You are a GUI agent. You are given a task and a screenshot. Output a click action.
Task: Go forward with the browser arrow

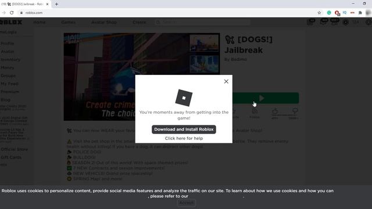[4, 13]
